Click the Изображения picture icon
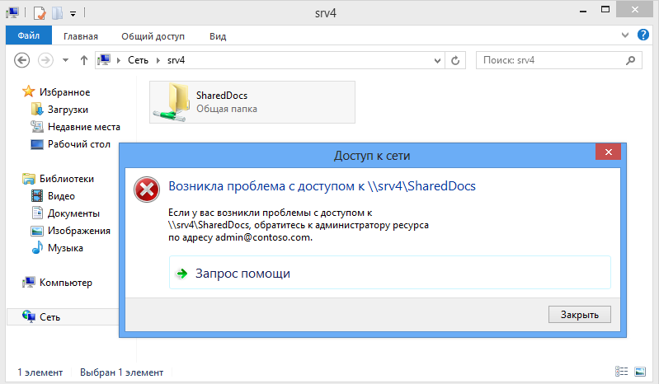The image size is (659, 384). point(37,231)
